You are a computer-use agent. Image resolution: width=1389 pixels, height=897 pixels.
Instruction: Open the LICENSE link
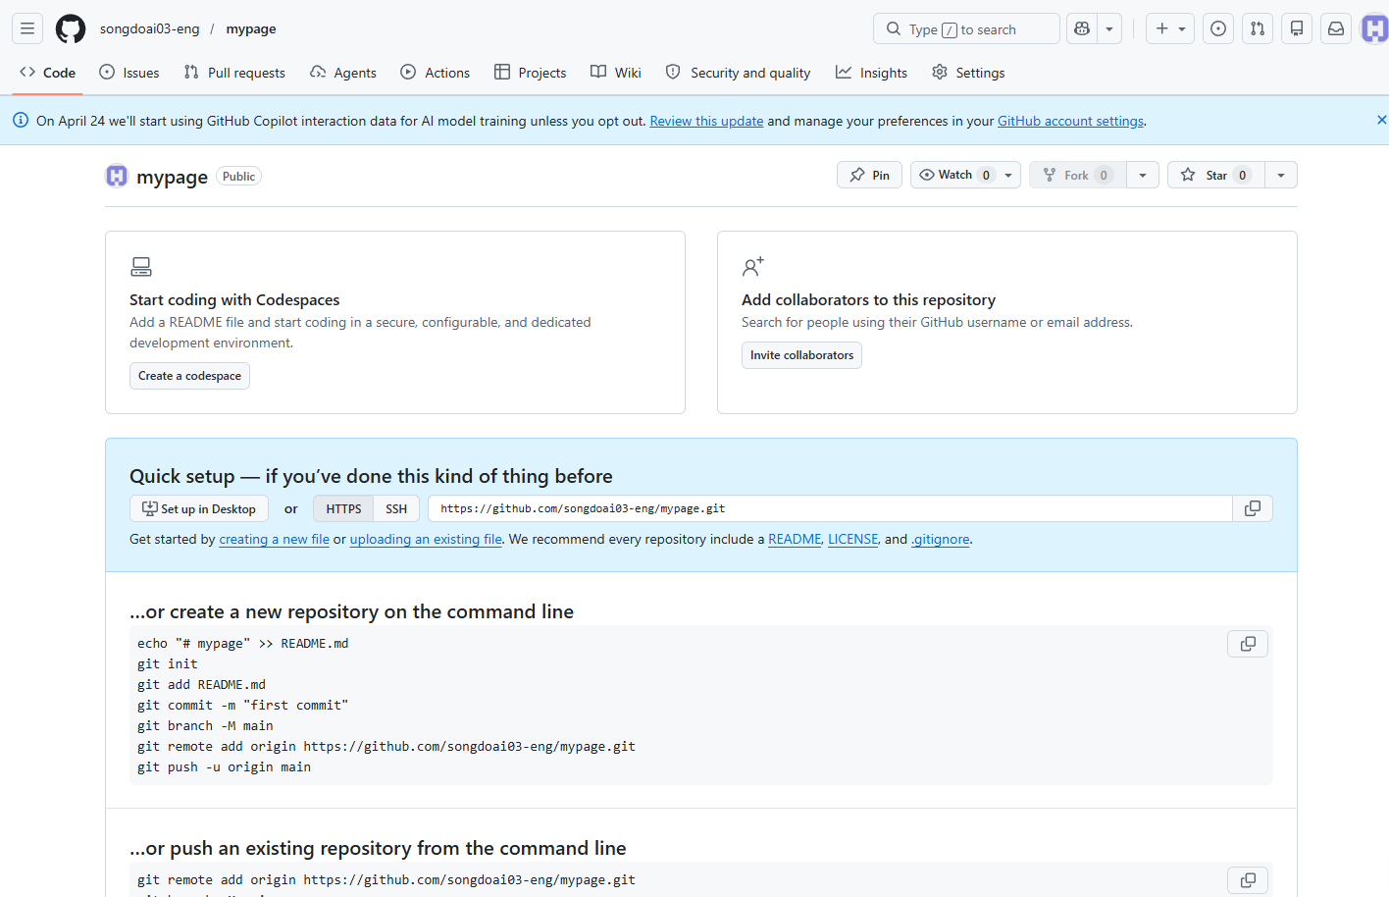tap(853, 539)
